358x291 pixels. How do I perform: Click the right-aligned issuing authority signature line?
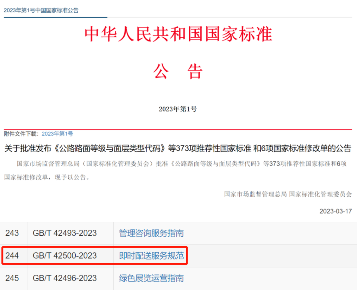click(x=288, y=194)
